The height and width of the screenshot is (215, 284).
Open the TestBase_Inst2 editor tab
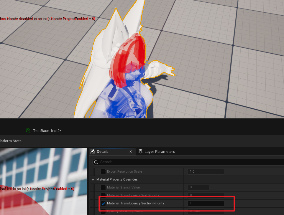(47, 130)
